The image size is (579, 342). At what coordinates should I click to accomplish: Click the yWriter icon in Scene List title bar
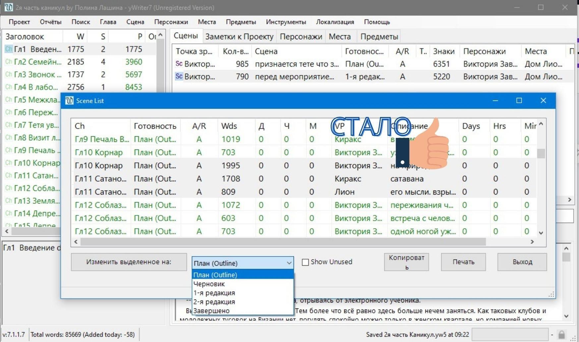tap(69, 101)
